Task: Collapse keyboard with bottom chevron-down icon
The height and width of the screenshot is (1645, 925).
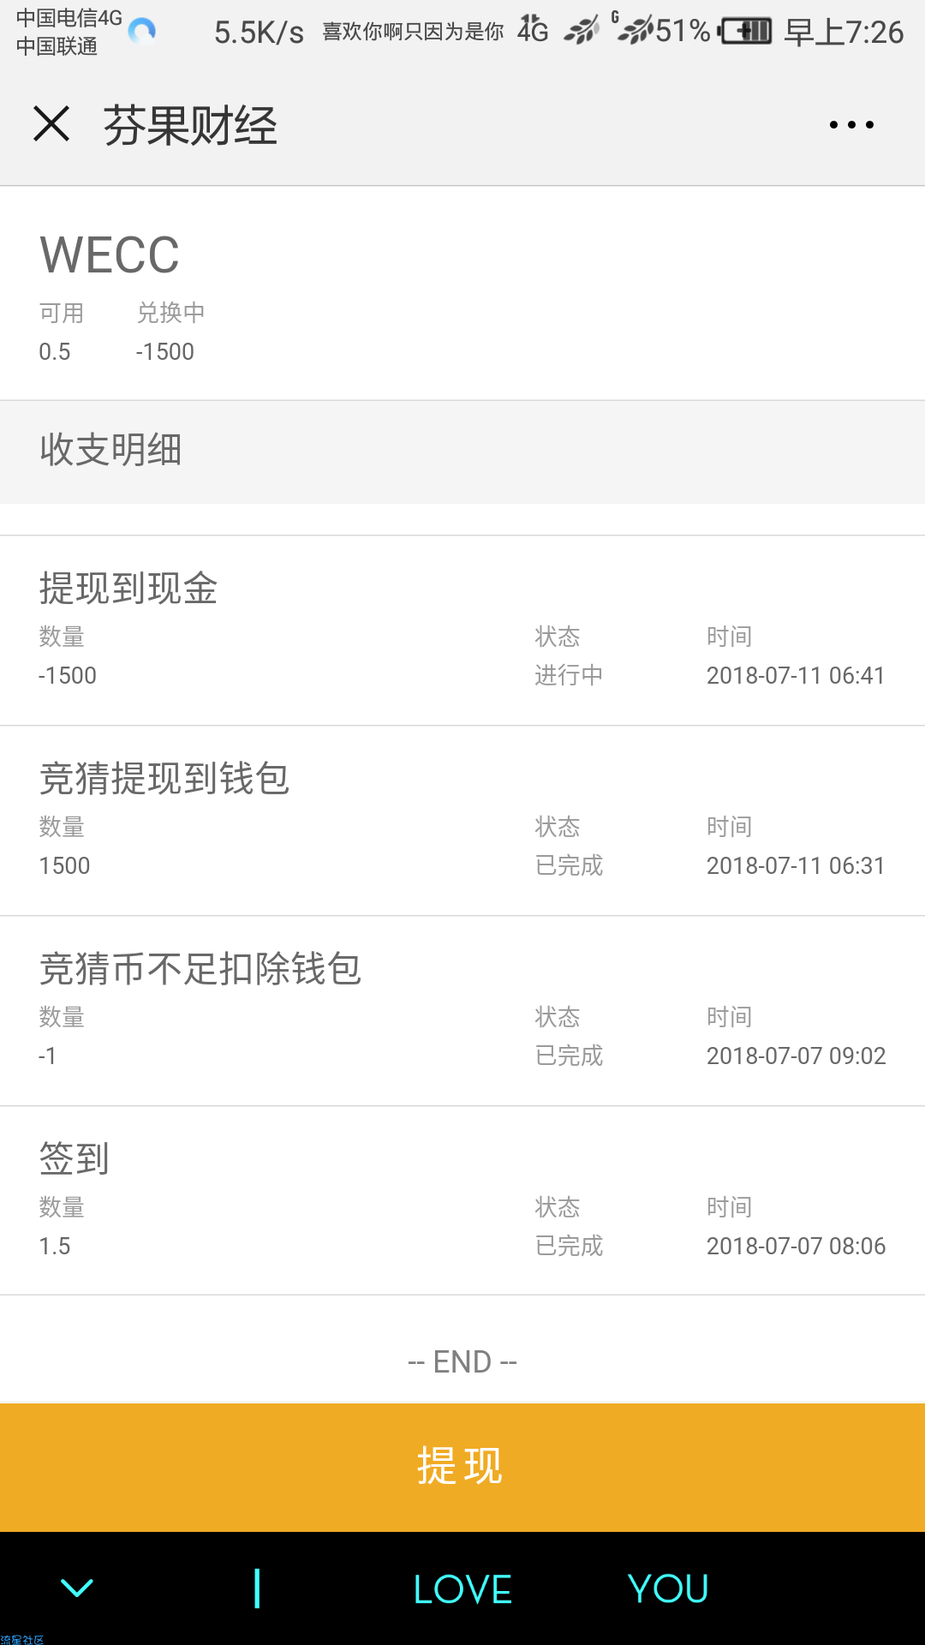Action: [77, 1588]
